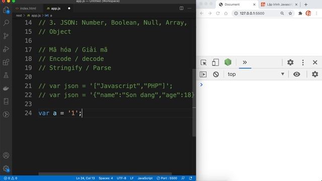Reload the browser page

(218, 14)
